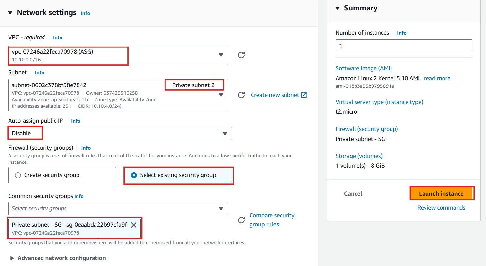Open Info link for Firewall security groups
The height and width of the screenshot is (266, 486).
86,148
